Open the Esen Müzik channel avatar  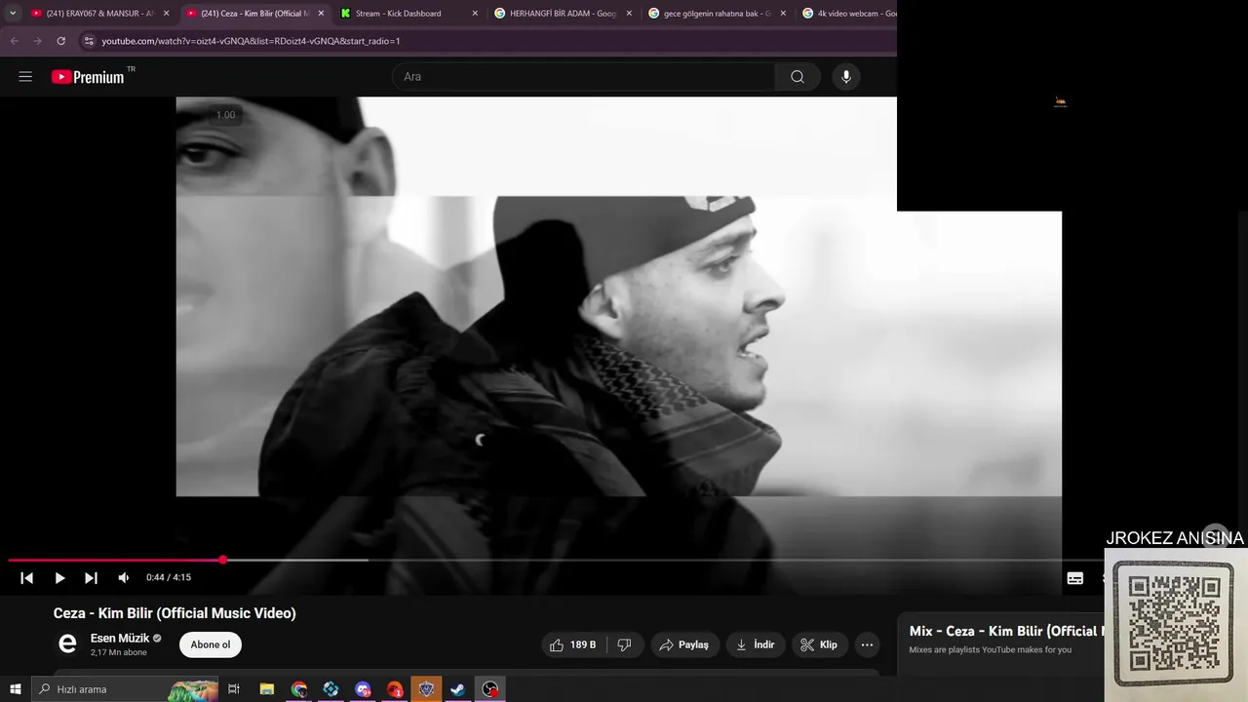tap(67, 643)
